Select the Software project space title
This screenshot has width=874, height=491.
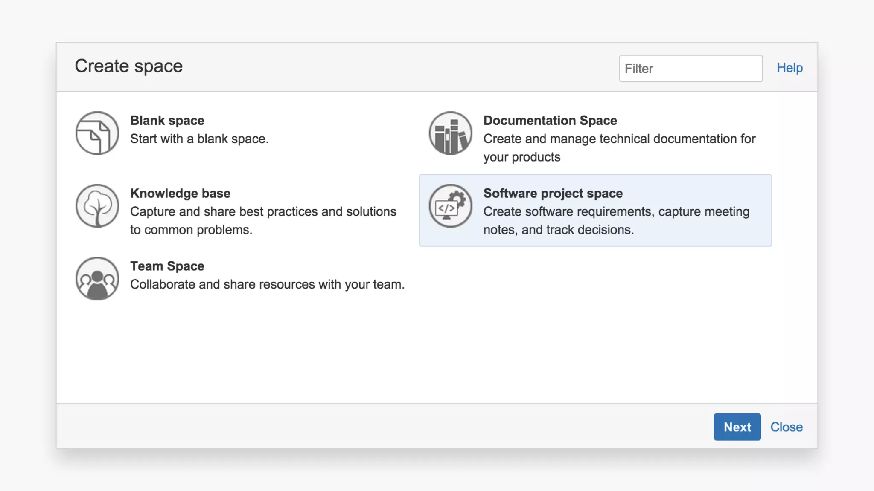[x=553, y=194]
